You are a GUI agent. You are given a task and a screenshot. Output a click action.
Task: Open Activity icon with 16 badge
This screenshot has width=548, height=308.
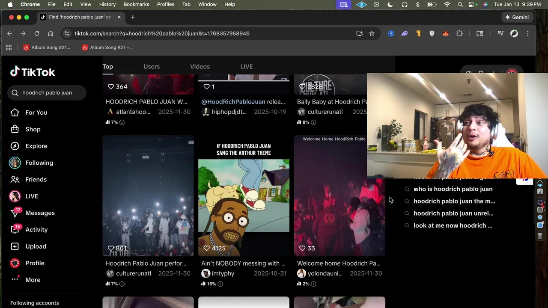click(15, 229)
